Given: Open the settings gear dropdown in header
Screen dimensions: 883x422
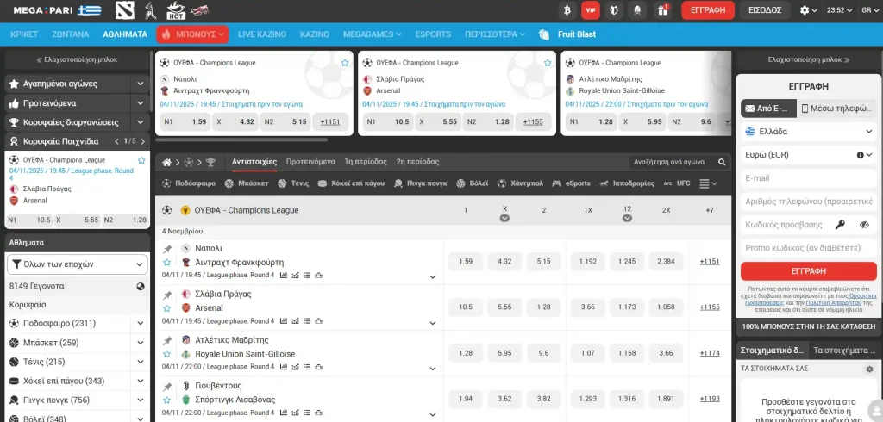Looking at the screenshot, I should [809, 10].
